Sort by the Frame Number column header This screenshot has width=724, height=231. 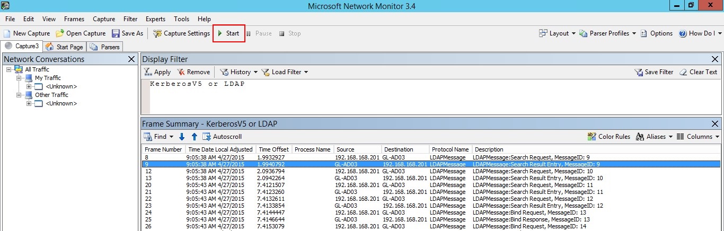tap(163, 149)
